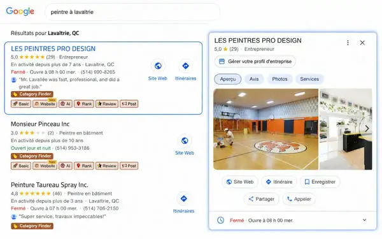Click phone number (514) 953-3186
The width and height of the screenshot is (382, 239).
72,148
